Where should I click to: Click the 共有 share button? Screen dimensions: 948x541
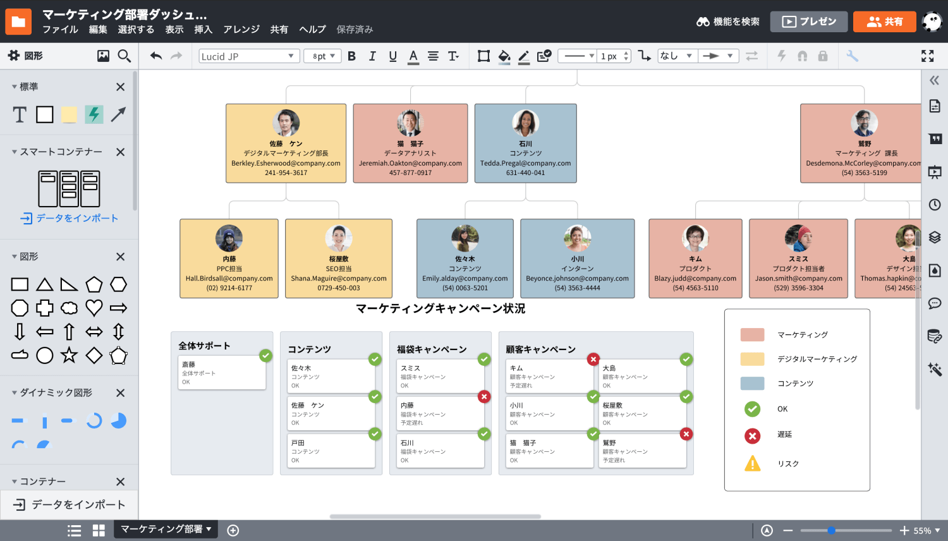(884, 21)
